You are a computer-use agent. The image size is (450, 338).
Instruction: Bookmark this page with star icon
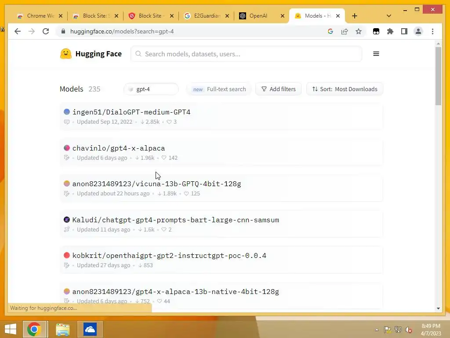(x=359, y=31)
